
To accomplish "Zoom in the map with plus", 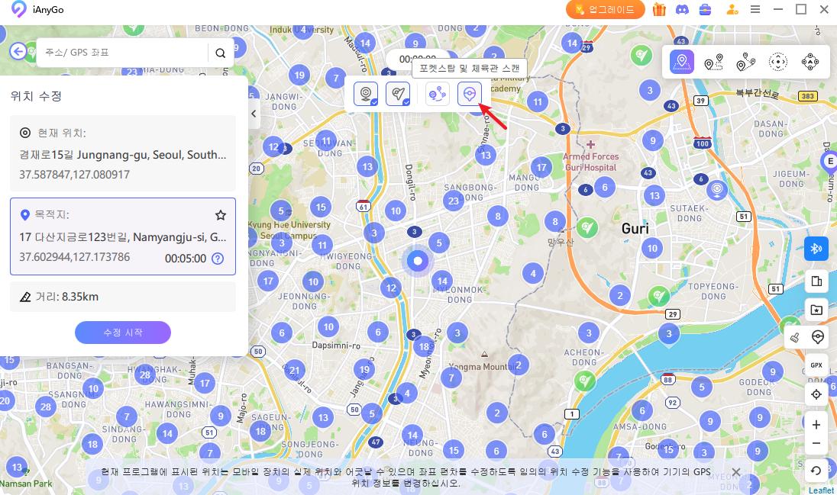I will click(816, 425).
